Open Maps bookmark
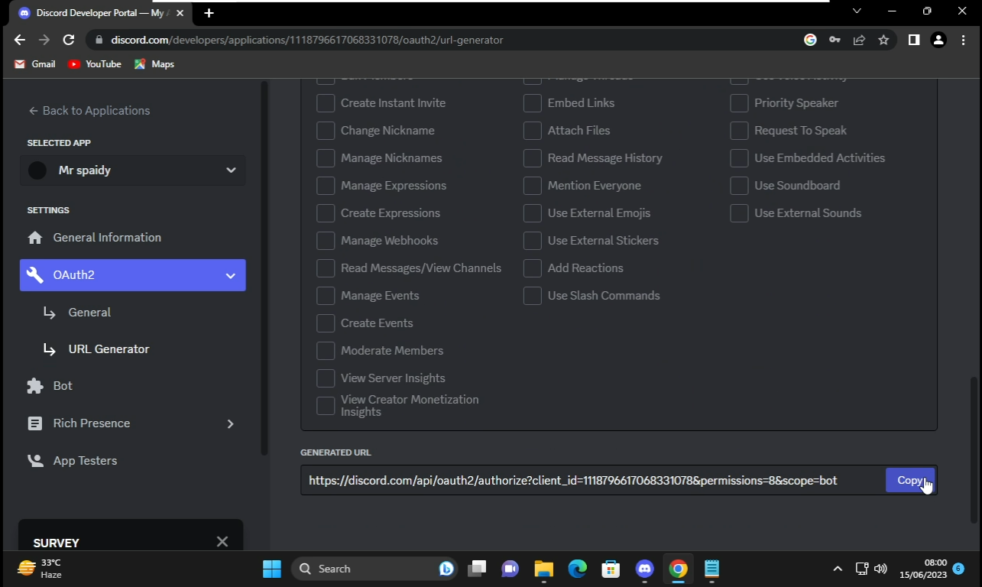 click(154, 64)
